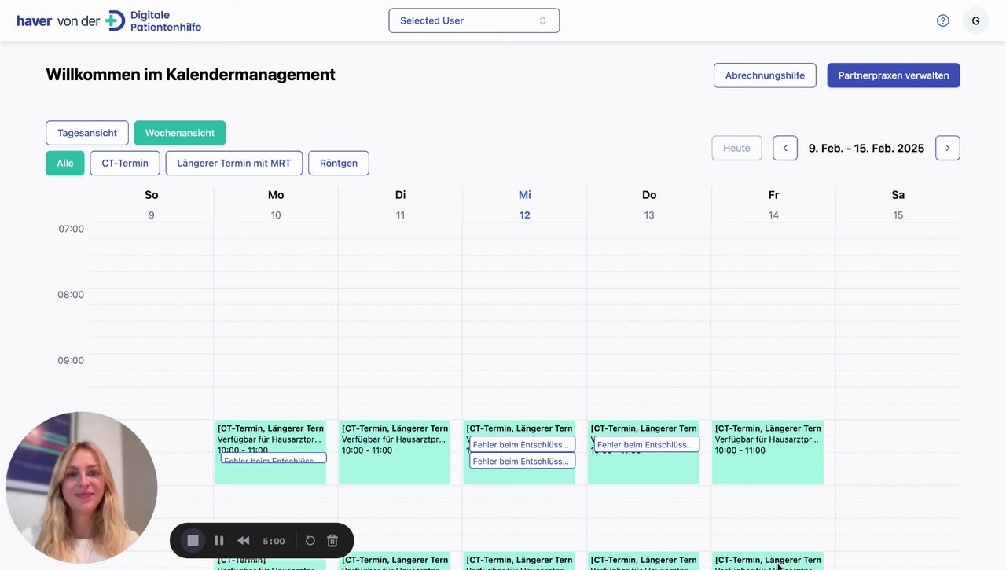Pause the recording
Image resolution: width=1006 pixels, height=570 pixels.
(x=219, y=541)
